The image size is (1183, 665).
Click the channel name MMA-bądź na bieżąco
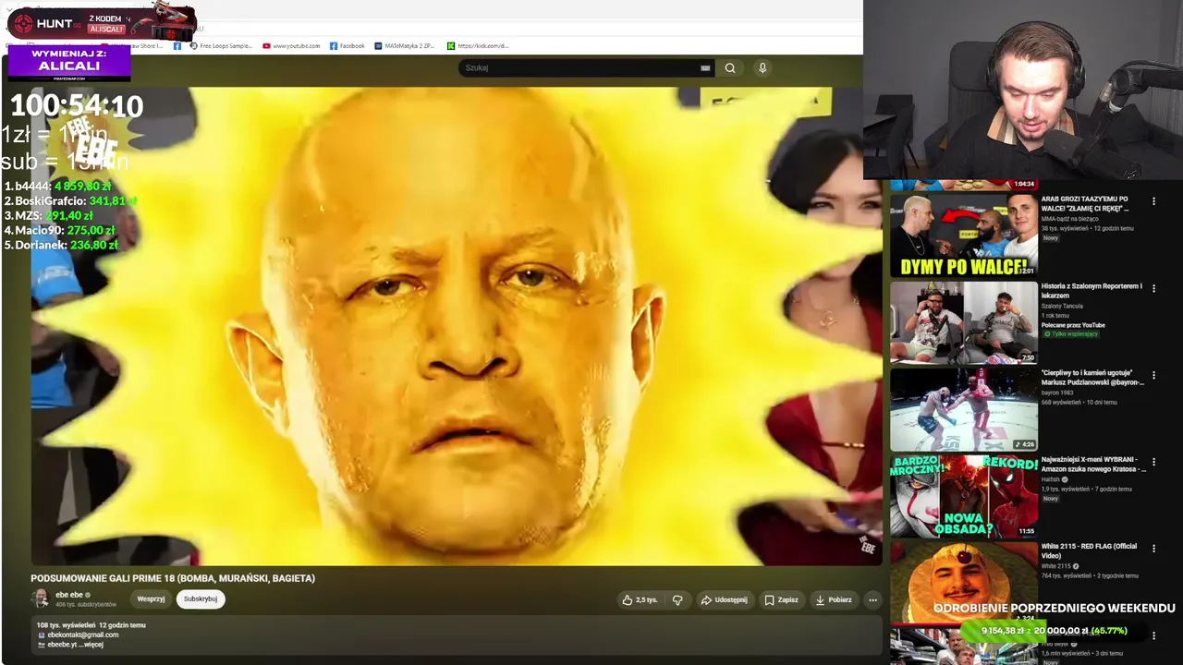pyautogui.click(x=1071, y=219)
